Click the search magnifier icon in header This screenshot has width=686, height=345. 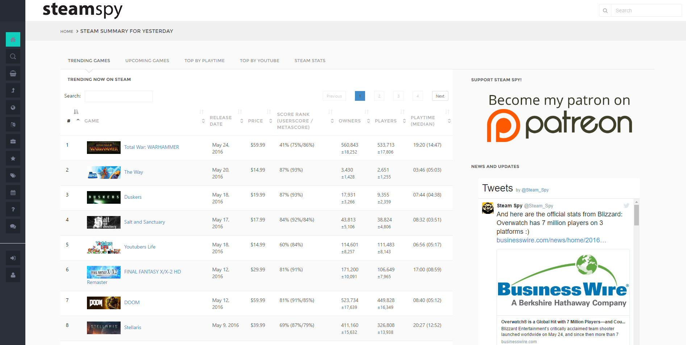[605, 10]
